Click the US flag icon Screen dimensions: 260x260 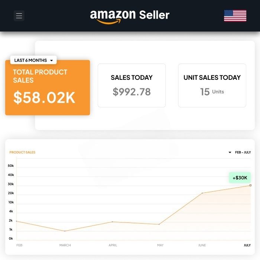[235, 16]
